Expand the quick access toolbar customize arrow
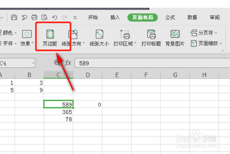230x154 pixels. coord(75,18)
